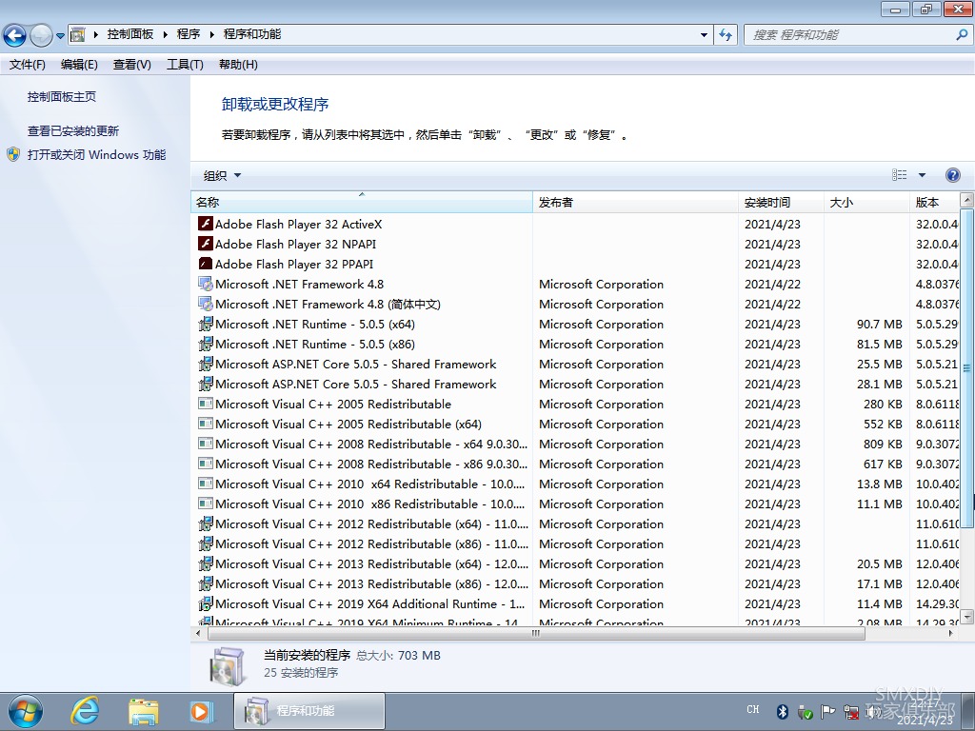Viewport: 975px width, 731px height.
Task: Click the 90.7 MB size cell
Action: (879, 324)
